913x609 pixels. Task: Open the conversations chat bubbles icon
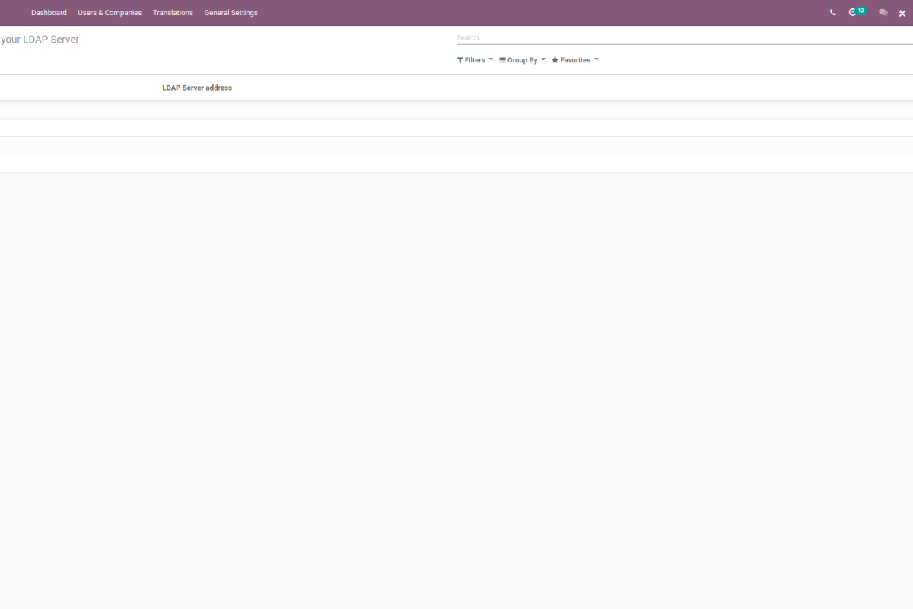pos(883,13)
